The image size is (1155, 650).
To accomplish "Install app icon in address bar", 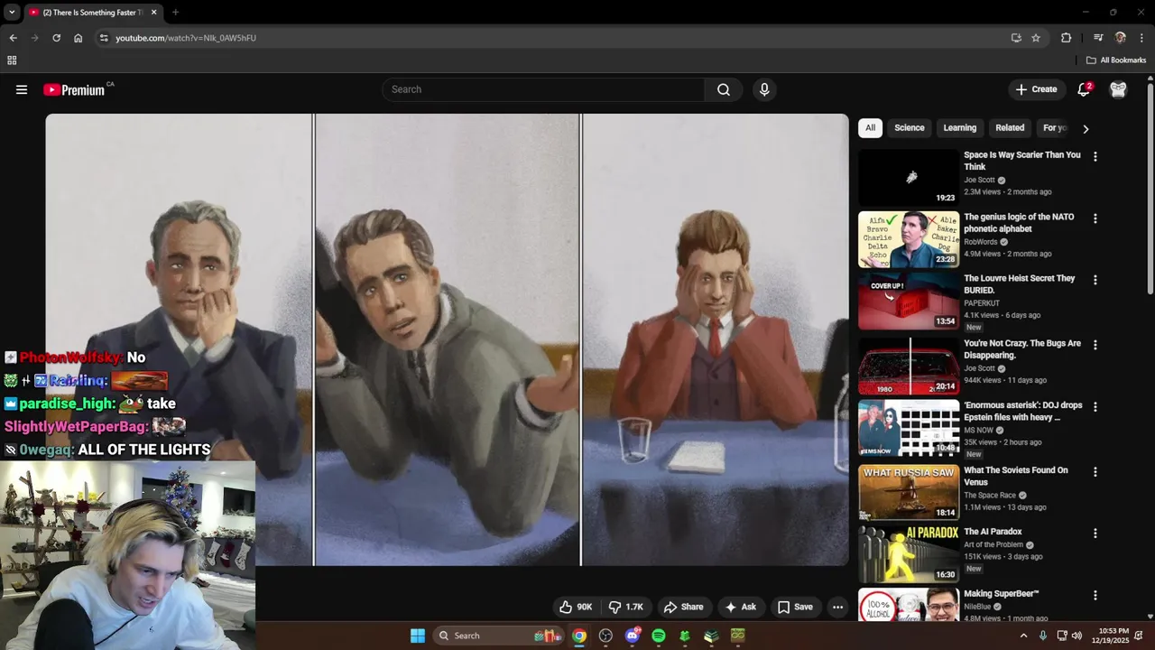I will pyautogui.click(x=1016, y=38).
